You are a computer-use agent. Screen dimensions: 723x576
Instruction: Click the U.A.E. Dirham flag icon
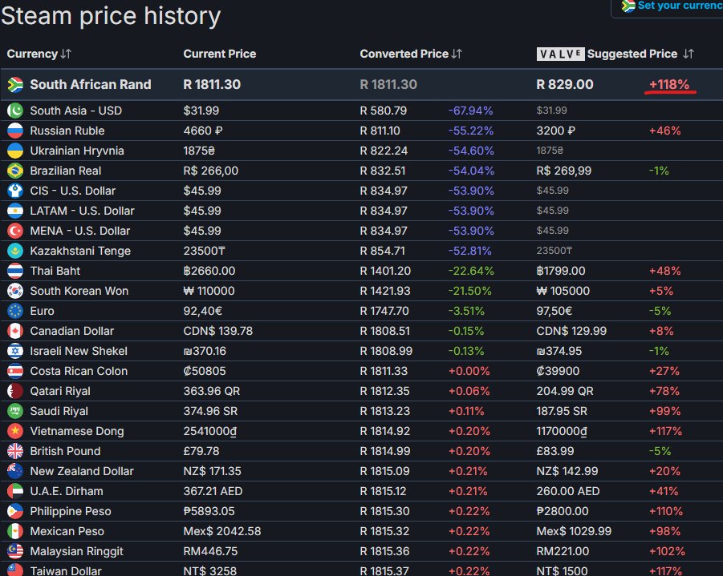click(x=15, y=491)
